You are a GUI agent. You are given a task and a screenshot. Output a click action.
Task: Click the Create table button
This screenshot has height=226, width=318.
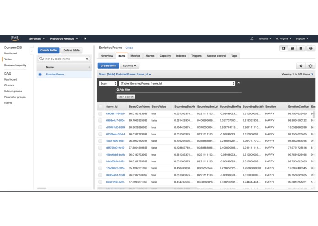(x=49, y=50)
